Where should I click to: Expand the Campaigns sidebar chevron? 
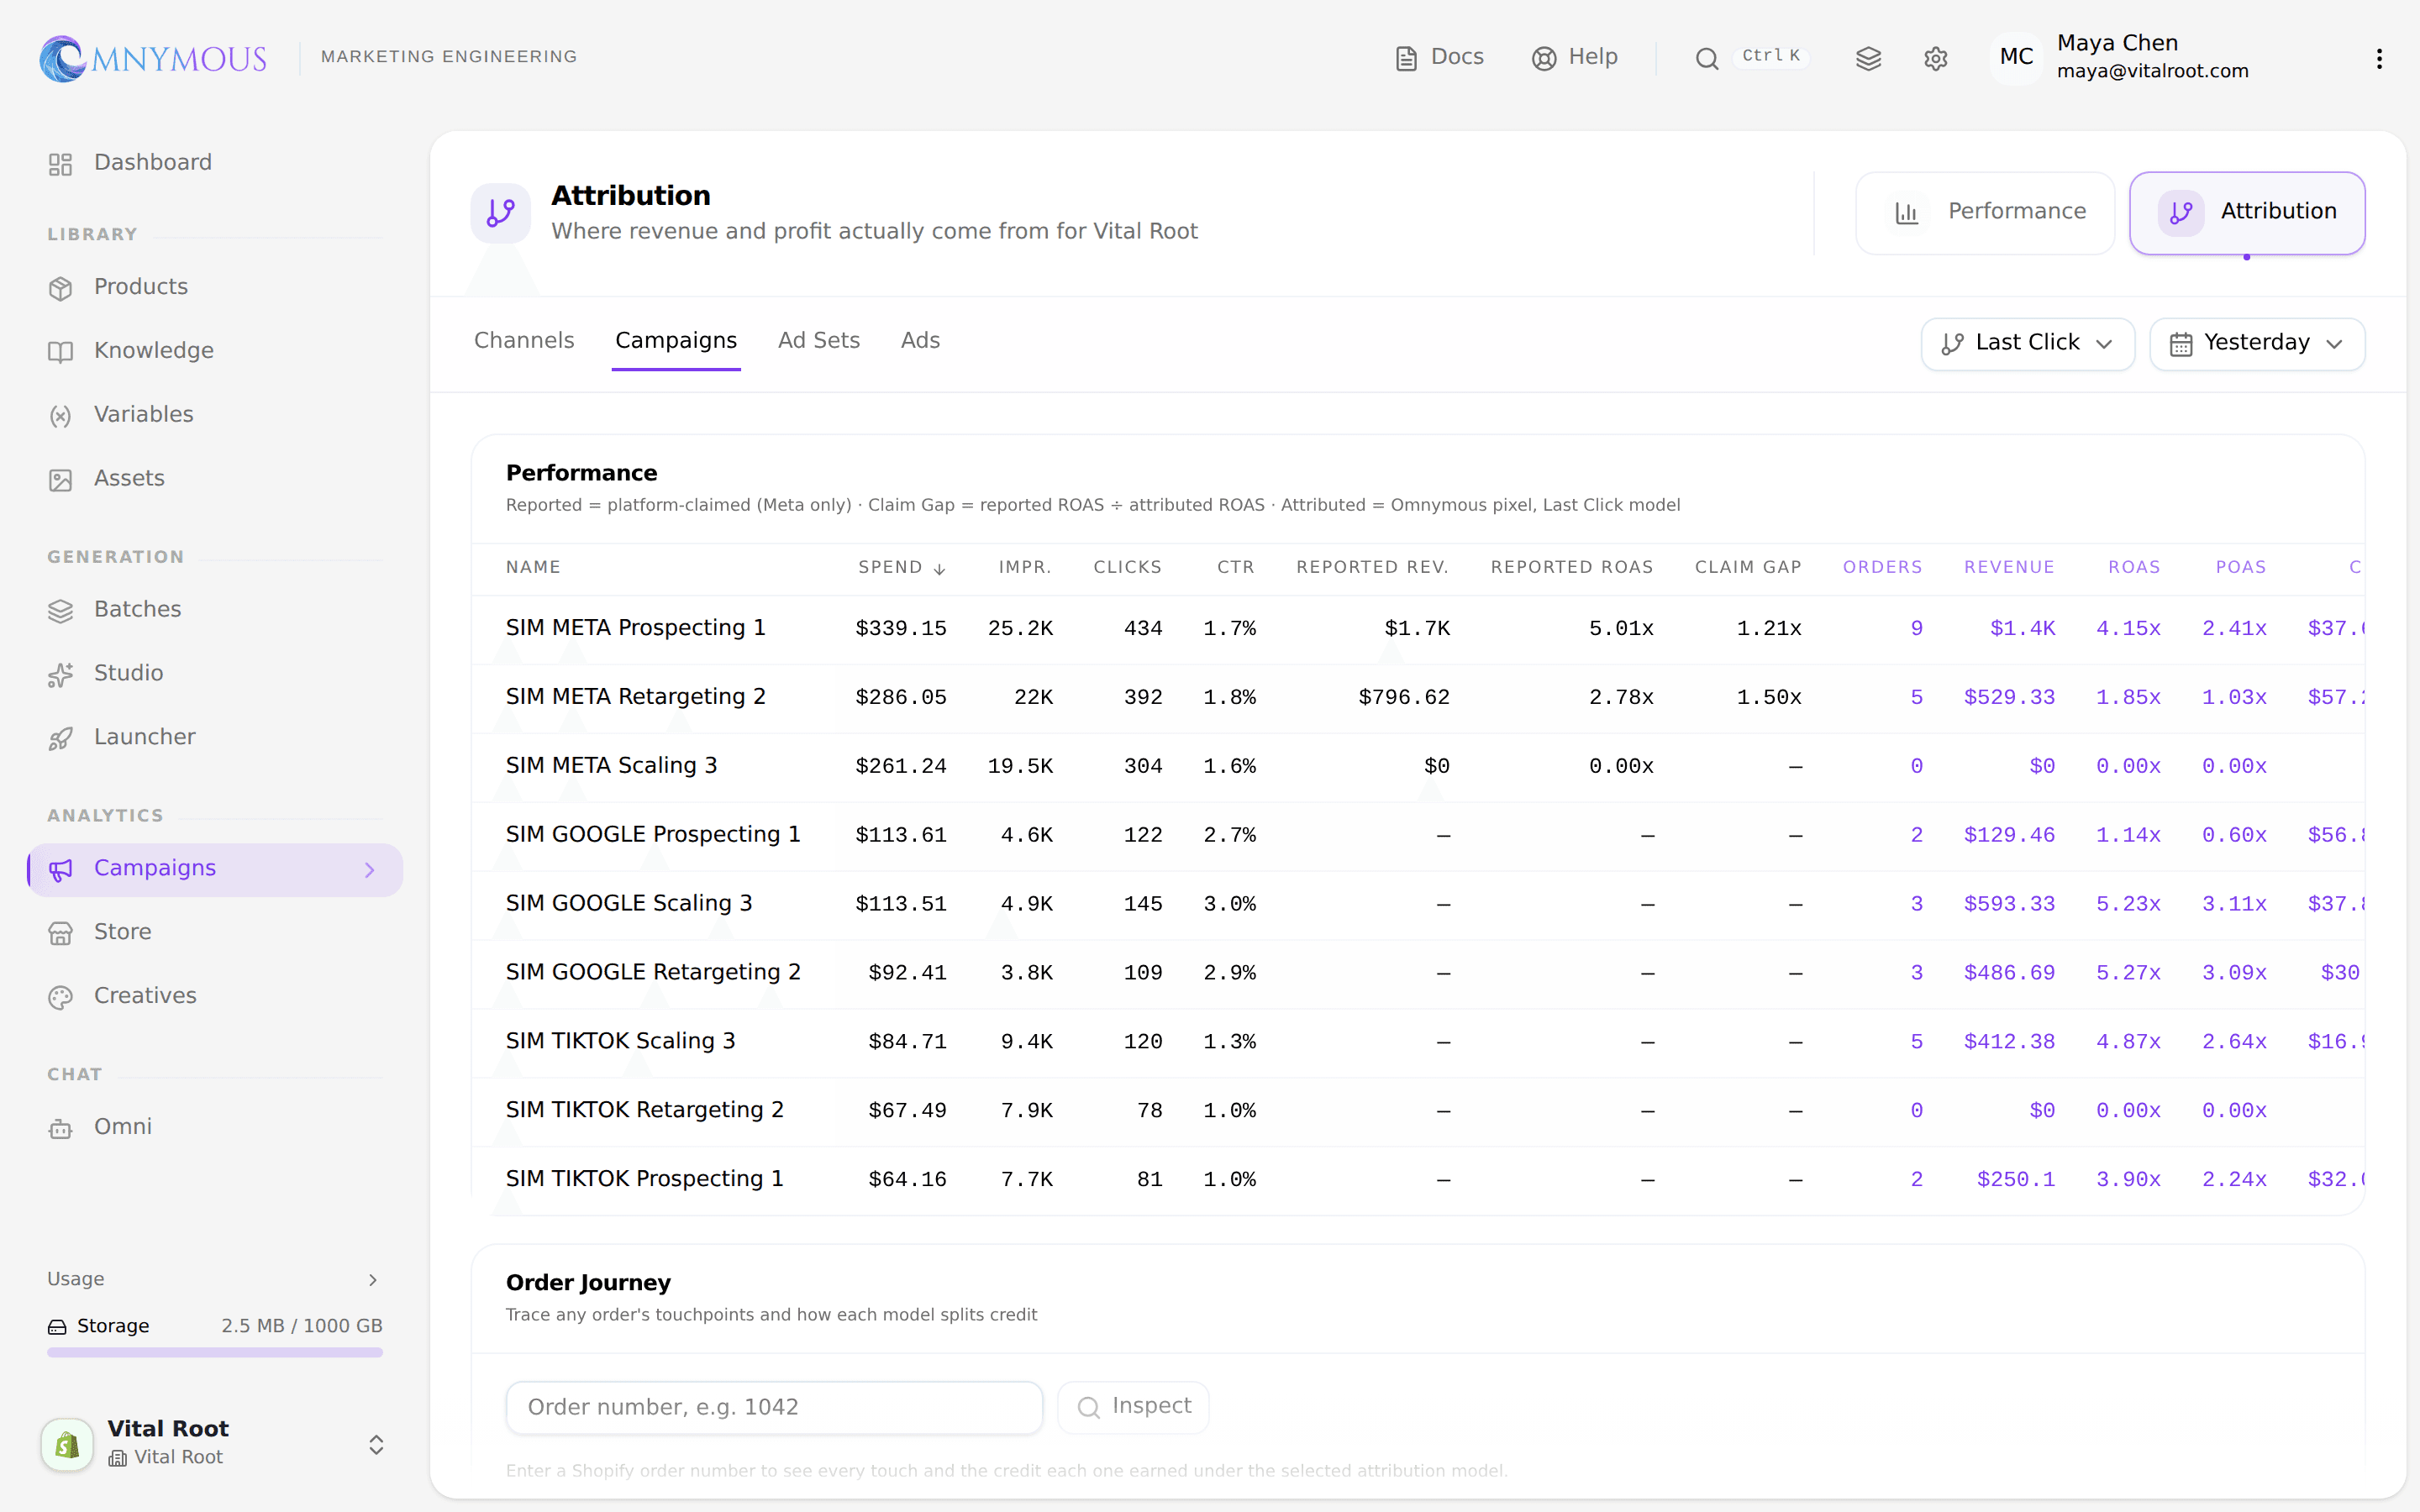pyautogui.click(x=370, y=870)
